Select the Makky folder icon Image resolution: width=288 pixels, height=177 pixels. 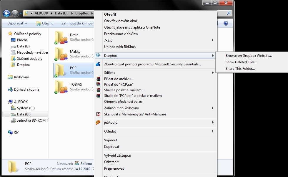pos(61,54)
